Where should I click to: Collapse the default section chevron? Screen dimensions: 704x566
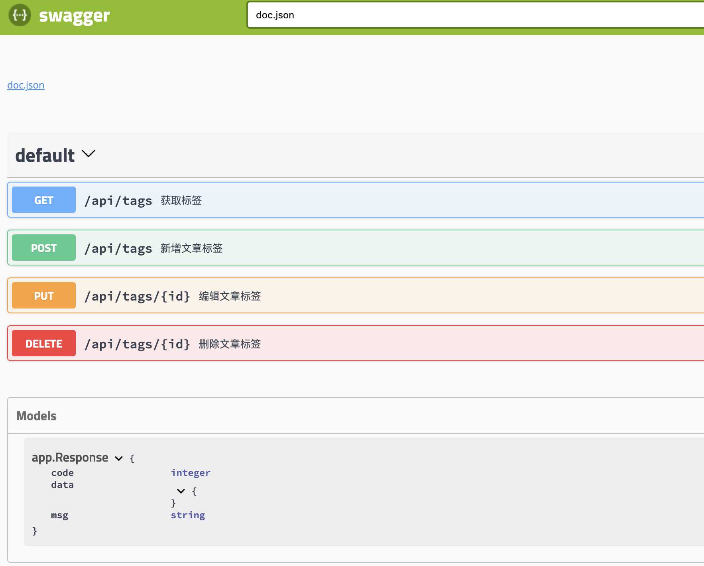(88, 153)
